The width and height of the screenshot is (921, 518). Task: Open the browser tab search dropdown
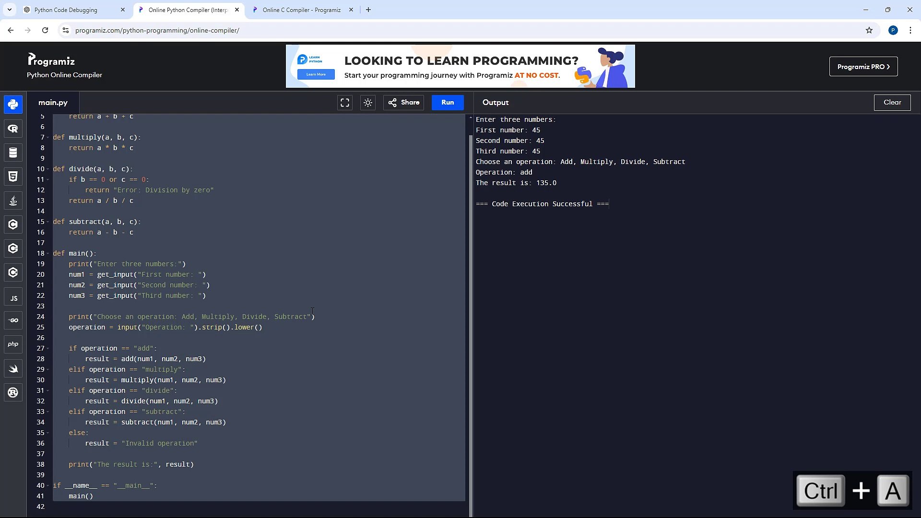pyautogui.click(x=9, y=10)
